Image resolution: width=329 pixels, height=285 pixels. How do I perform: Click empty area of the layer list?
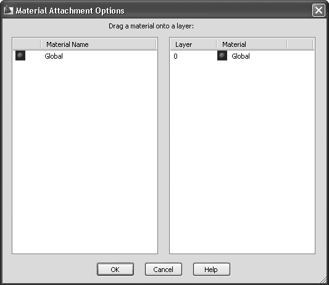[242, 155]
